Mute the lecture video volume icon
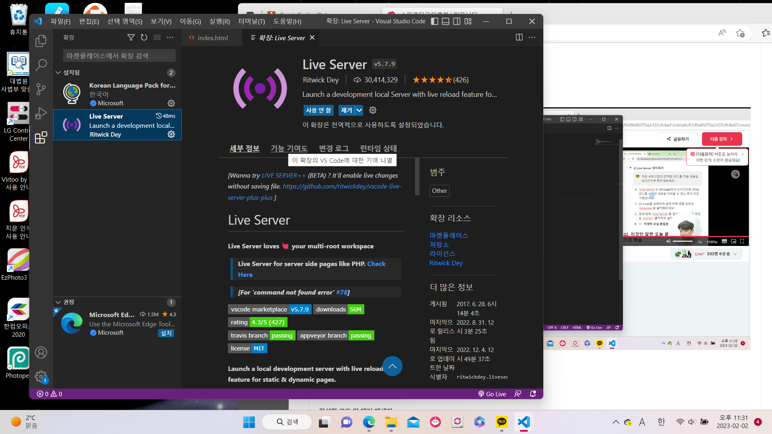Viewport: 772px width, 434px height. (x=668, y=242)
